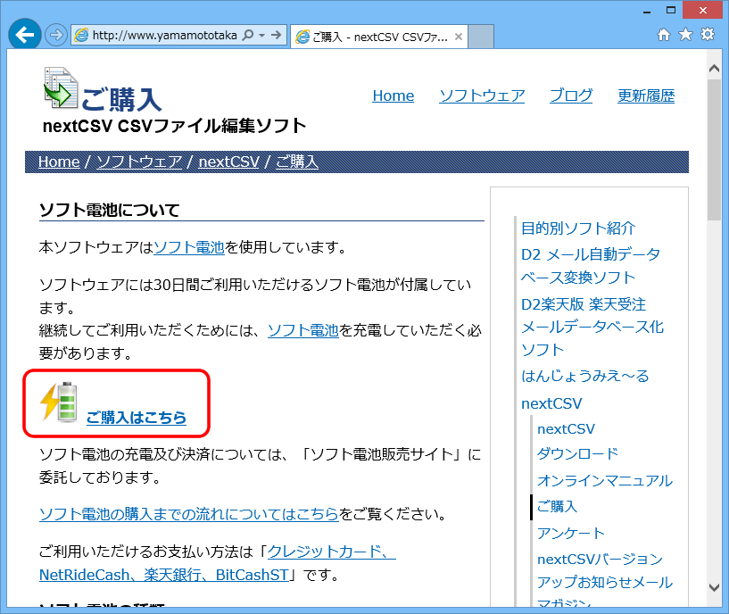Select the ご購入 - nextCSV tab
Viewport: 729px width, 614px height.
[x=375, y=37]
